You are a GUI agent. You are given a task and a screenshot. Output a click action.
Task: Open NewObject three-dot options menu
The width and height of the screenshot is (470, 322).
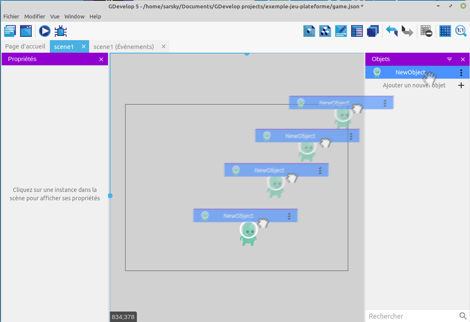(x=461, y=73)
